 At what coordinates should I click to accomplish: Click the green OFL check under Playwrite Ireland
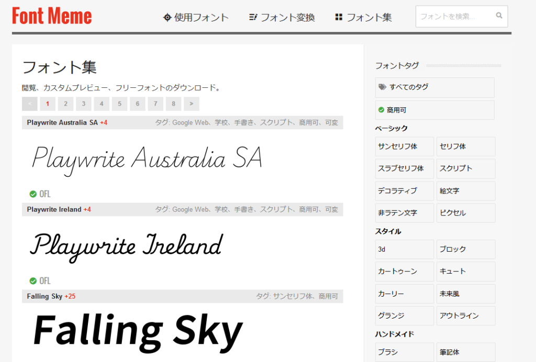click(33, 281)
